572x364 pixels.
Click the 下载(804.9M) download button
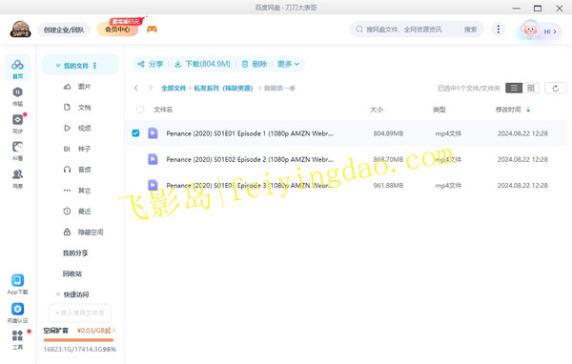point(202,64)
